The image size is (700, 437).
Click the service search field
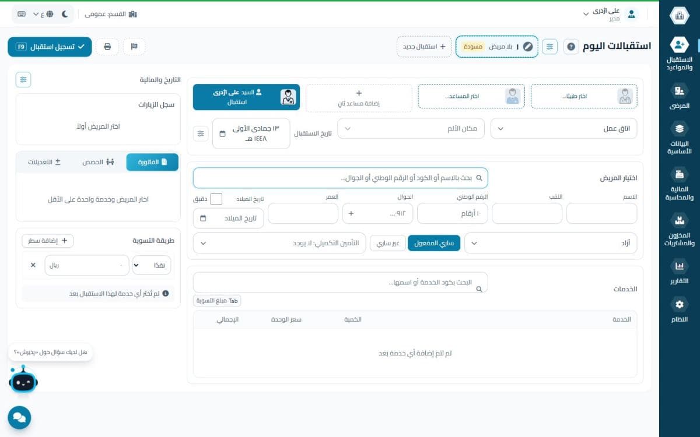[x=341, y=283]
